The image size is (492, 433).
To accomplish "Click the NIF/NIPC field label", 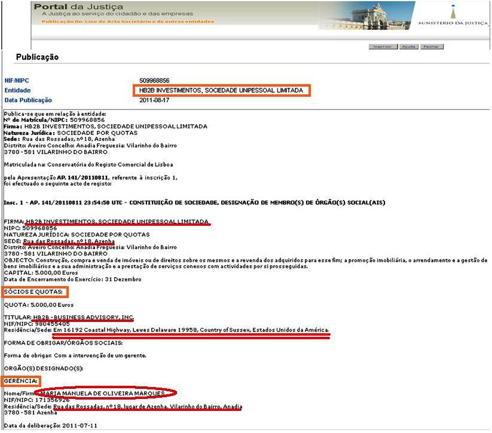I will (x=17, y=81).
